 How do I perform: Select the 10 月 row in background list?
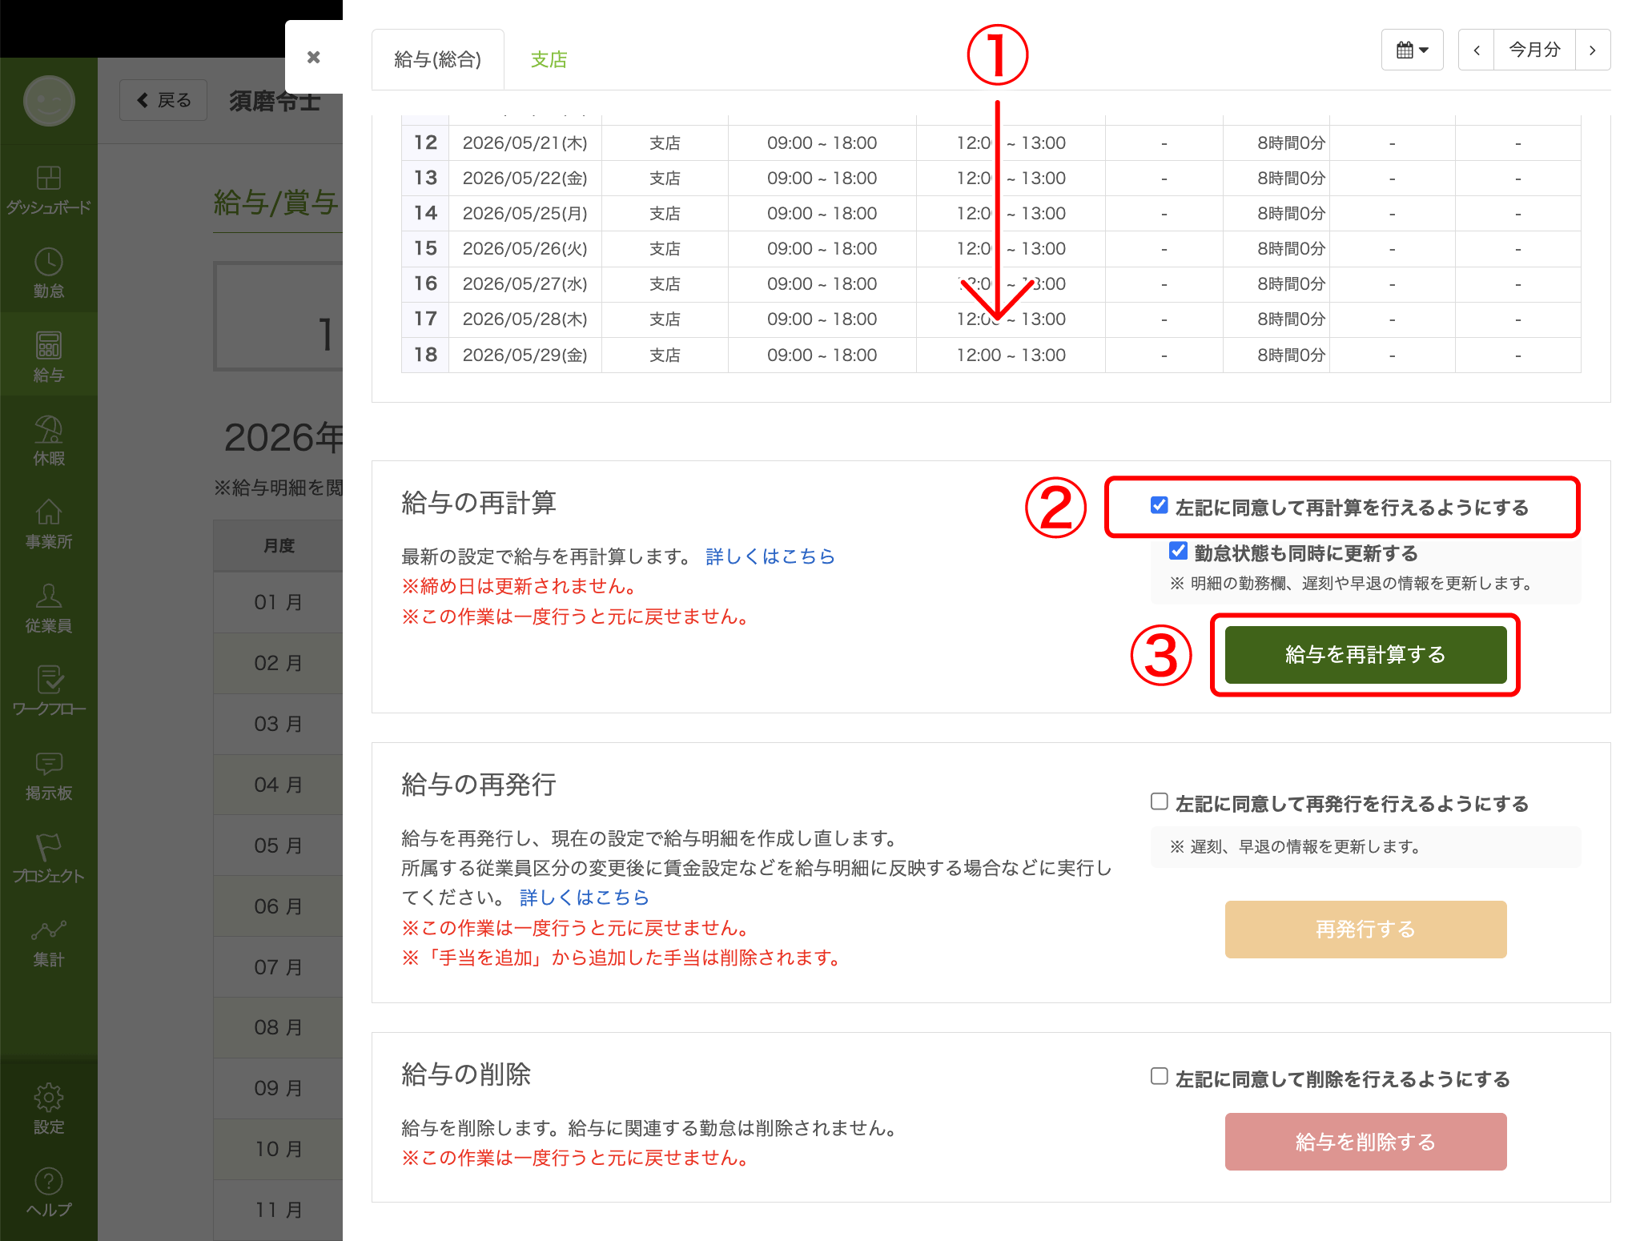[x=278, y=1149]
